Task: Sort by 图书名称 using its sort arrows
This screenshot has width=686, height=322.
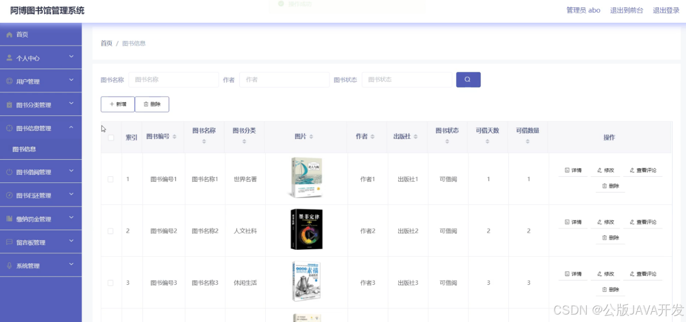Action: [204, 141]
